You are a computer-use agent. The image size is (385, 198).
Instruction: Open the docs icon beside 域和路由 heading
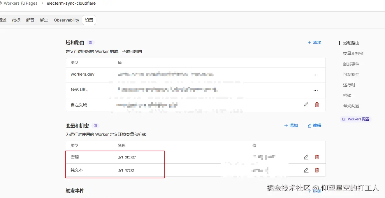click(x=91, y=42)
